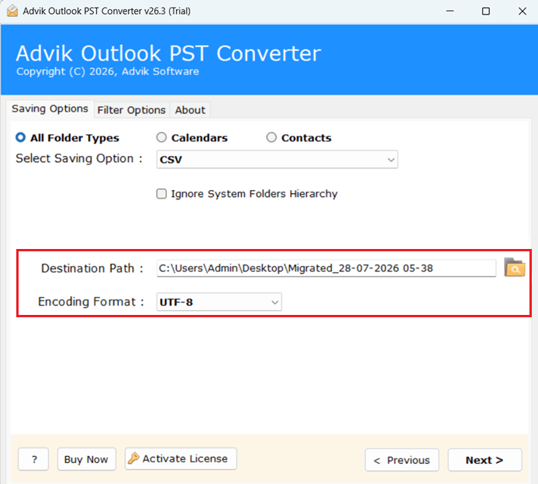Screen dimensions: 538x484
Task: Open the Encoding Format UTF-8 dropdown
Action: click(x=219, y=302)
